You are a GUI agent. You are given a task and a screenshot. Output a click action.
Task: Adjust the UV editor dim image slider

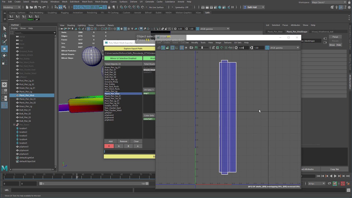click(x=202, y=48)
